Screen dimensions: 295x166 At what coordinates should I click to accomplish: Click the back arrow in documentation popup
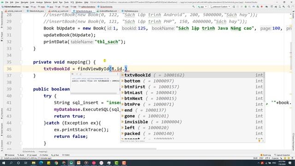[x=73, y=74]
